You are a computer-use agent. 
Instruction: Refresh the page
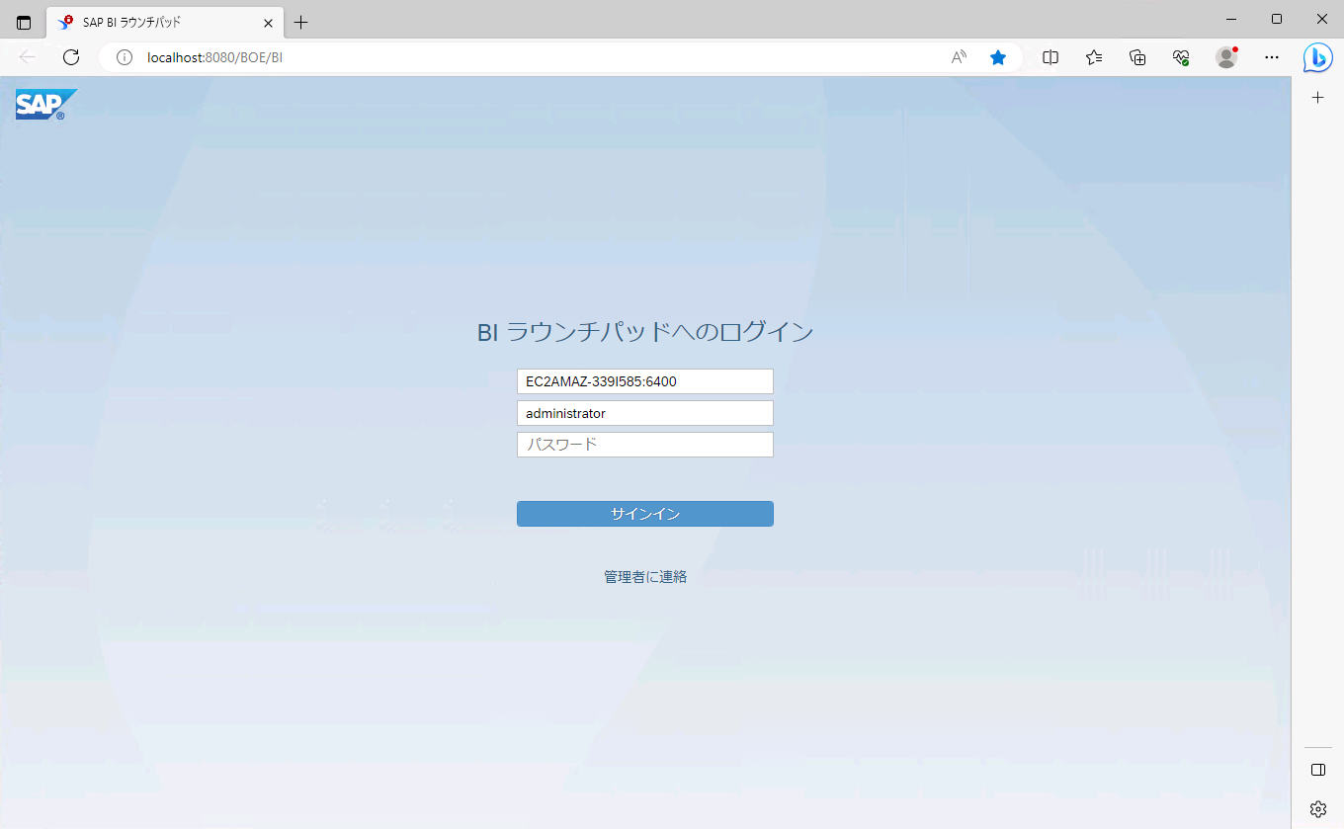(71, 57)
